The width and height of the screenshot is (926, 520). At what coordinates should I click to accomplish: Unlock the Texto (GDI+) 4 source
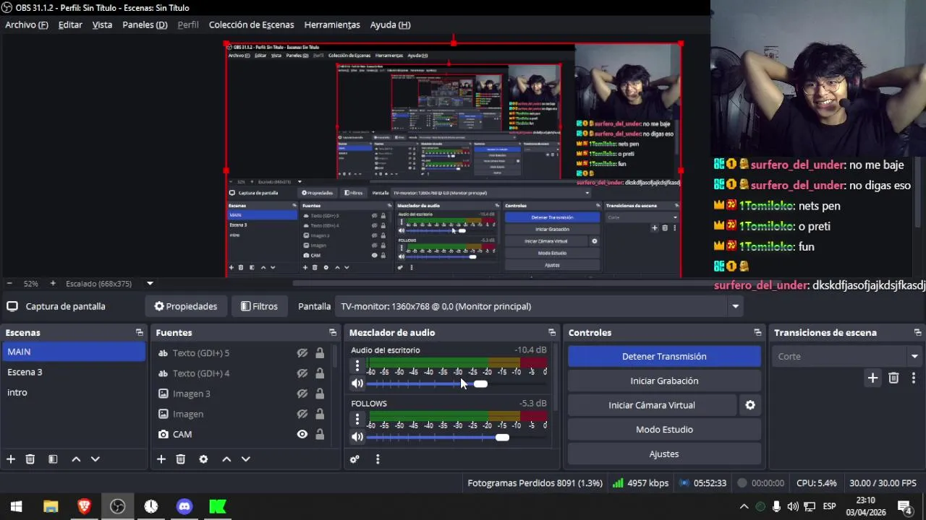coord(320,373)
